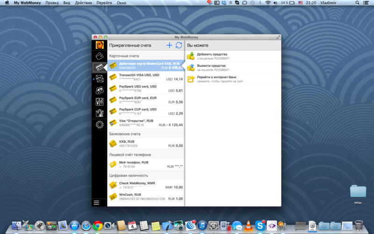Select Transact24 VISA USD account
Screen dimensions: 374x234
[146, 77]
